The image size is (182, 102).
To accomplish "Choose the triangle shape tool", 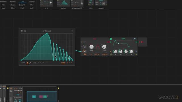I will click(44, 63).
